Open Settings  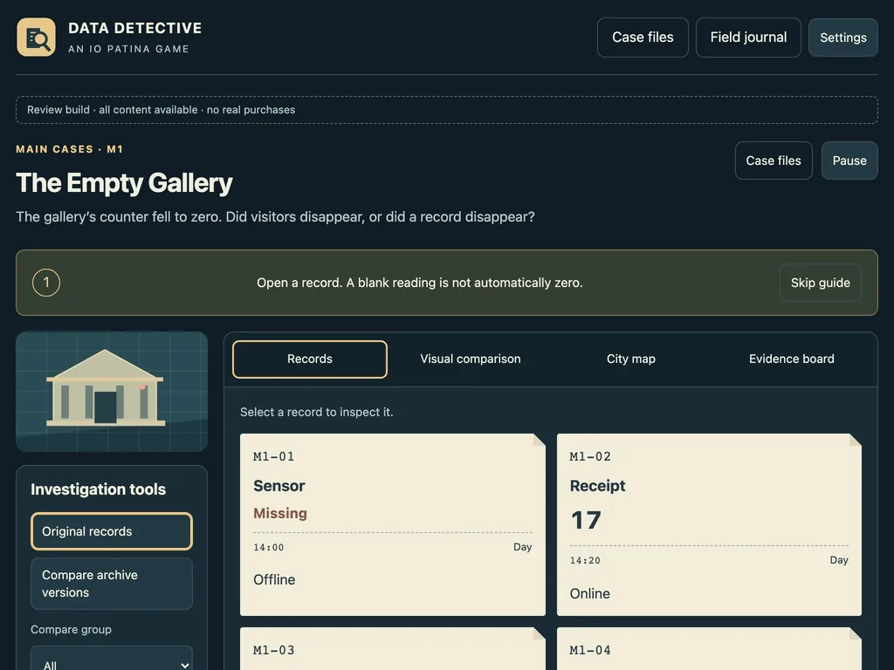click(x=842, y=38)
